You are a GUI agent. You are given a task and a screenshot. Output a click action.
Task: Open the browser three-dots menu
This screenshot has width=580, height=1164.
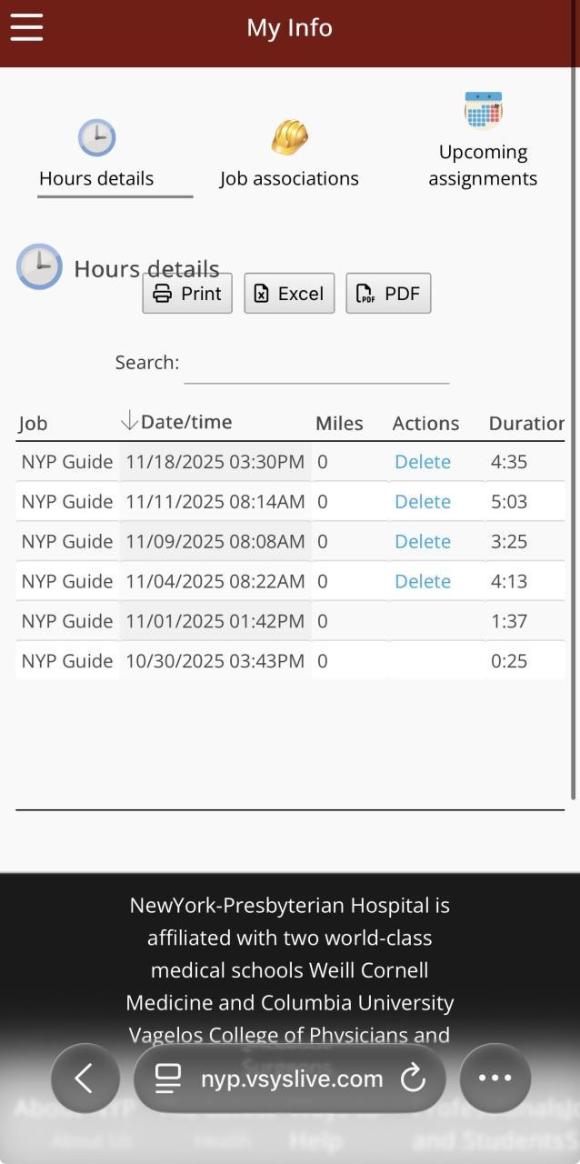[x=495, y=1079]
